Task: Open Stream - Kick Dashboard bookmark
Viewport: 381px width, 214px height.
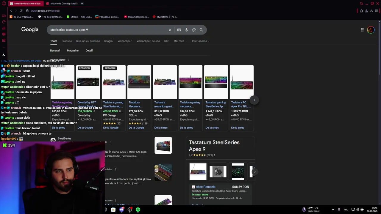Action: coord(79,17)
